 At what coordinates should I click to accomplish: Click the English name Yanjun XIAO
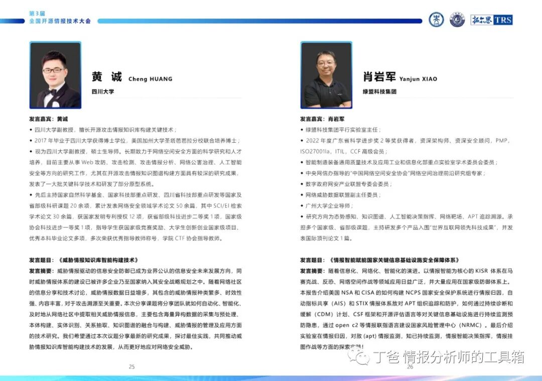(x=418, y=79)
